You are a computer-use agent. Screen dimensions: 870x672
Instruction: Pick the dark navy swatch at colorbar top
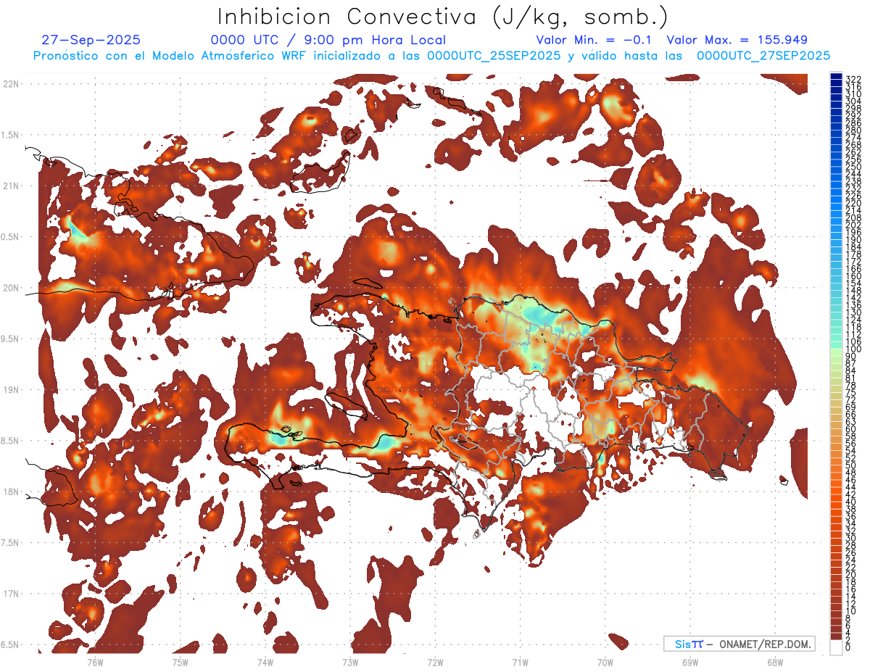[x=837, y=78]
